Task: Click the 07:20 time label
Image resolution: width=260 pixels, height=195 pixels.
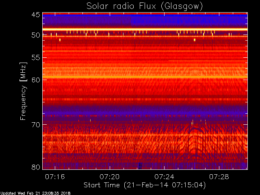Action: tap(109, 177)
